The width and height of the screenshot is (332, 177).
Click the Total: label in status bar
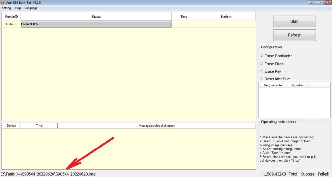tap(293, 174)
